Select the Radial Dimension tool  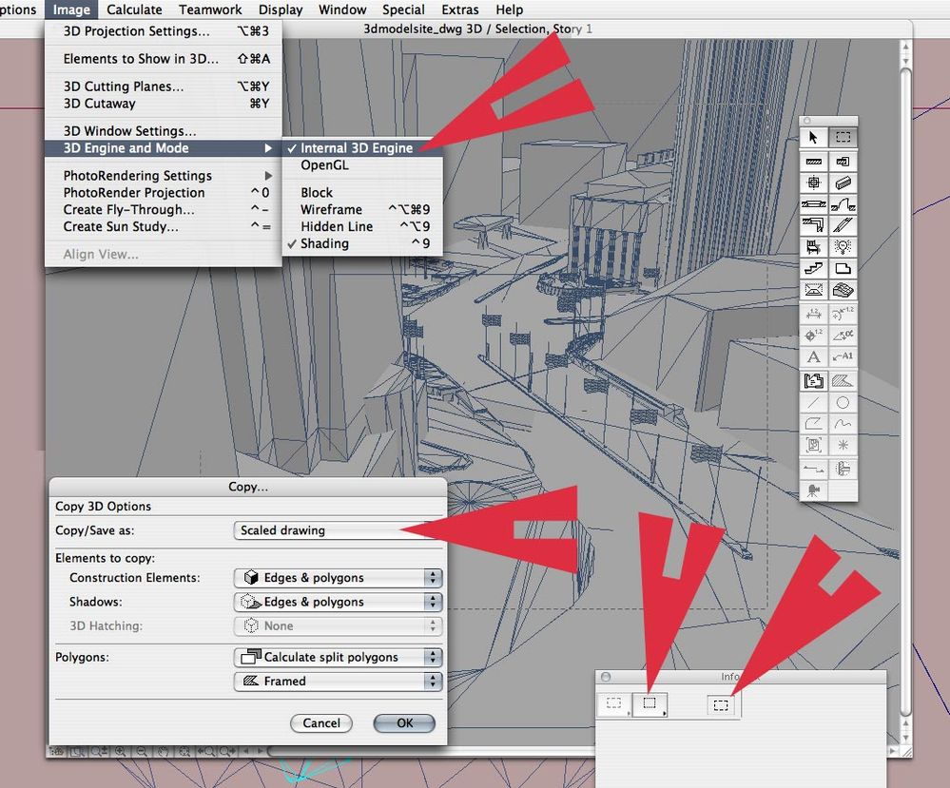coord(843,314)
